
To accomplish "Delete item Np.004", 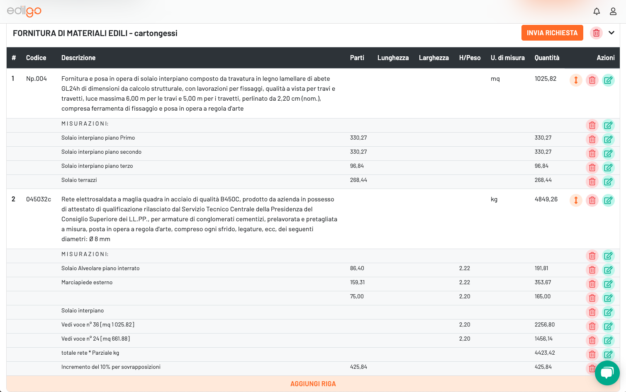I will [x=592, y=80].
